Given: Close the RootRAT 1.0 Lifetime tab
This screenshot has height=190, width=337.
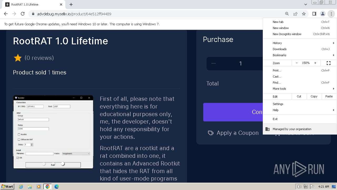Looking at the screenshot, I should point(61,4).
